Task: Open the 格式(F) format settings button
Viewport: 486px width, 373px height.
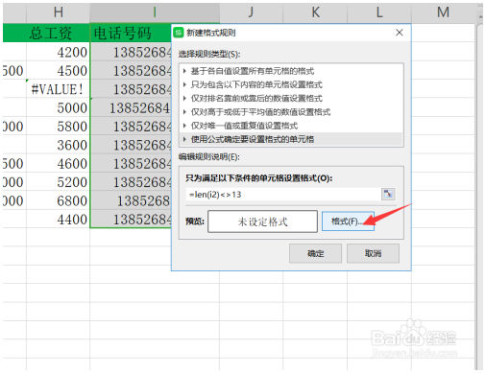Action: pyautogui.click(x=348, y=221)
